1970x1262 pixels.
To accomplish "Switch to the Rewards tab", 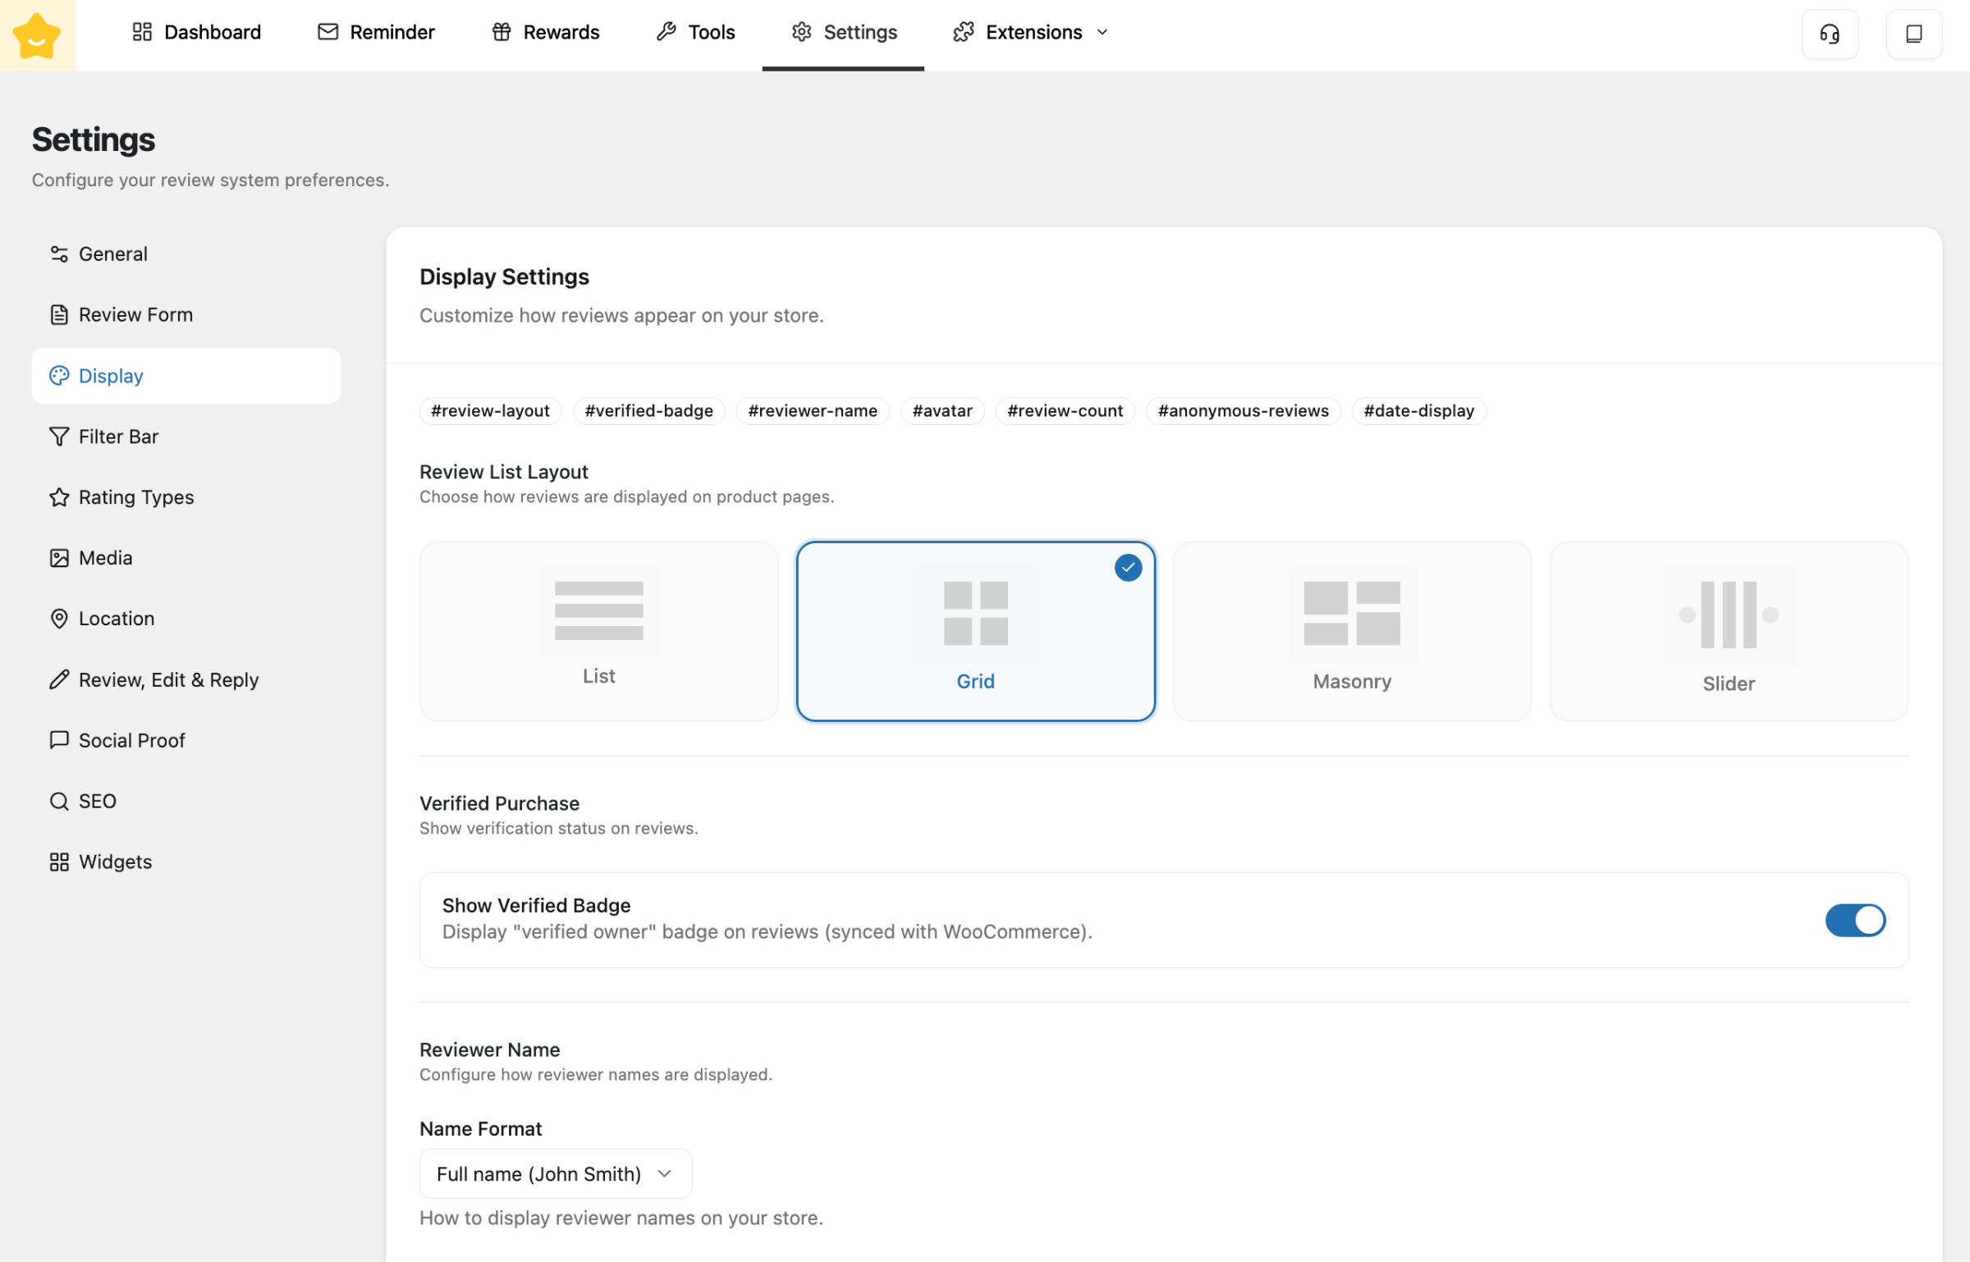I will pyautogui.click(x=546, y=32).
